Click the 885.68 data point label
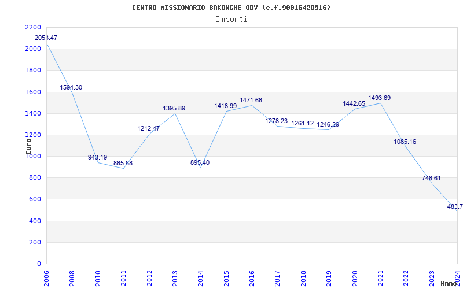 coord(123,163)
